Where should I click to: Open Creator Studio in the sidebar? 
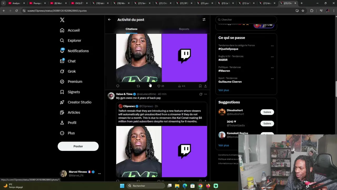point(76,102)
